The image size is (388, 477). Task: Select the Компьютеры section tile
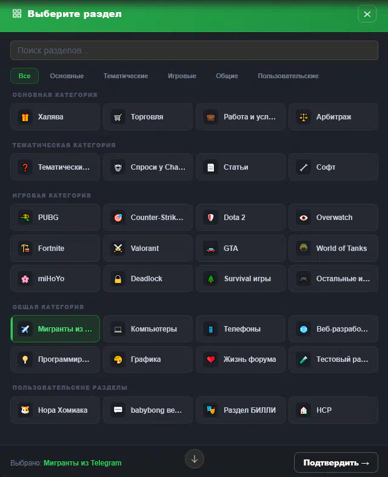pos(148,329)
